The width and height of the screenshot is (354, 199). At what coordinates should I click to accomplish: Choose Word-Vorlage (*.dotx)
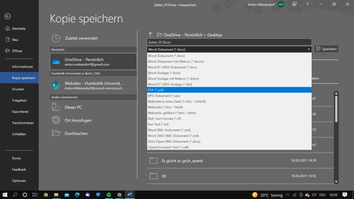click(x=229, y=73)
